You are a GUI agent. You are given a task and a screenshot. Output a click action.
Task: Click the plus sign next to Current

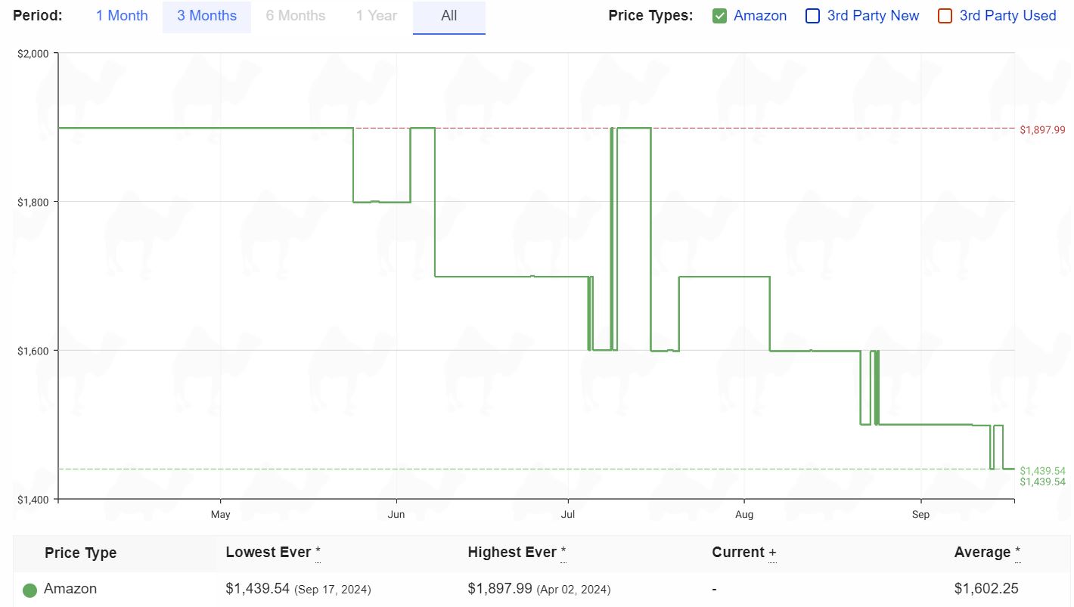coord(772,553)
